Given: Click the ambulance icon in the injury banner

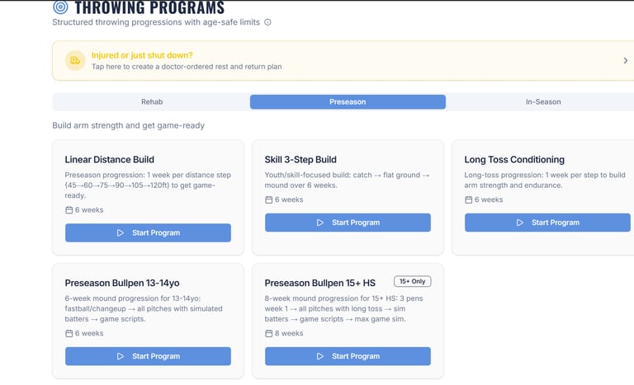Looking at the screenshot, I should point(75,60).
